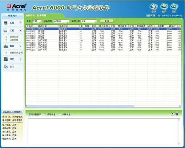
Task: Click the 操作员: 系统管理员 line
Action: [x=12, y=117]
